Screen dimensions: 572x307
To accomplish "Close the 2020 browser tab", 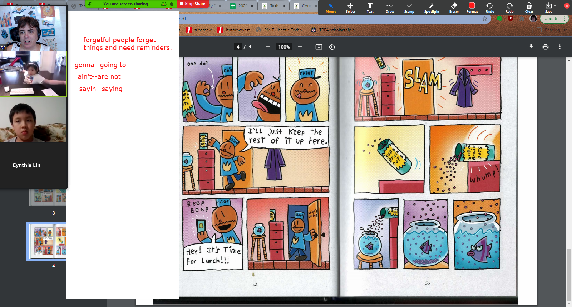I will (252, 6).
